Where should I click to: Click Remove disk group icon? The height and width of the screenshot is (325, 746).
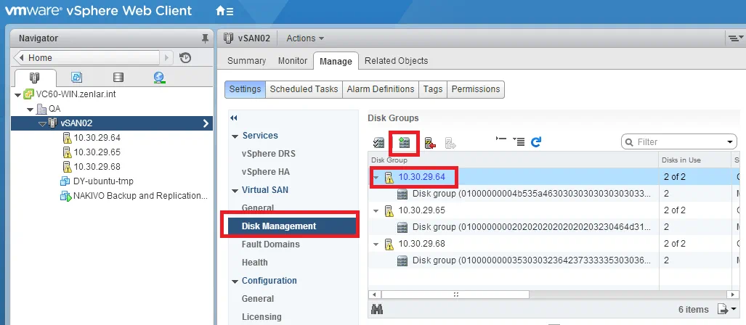point(430,143)
